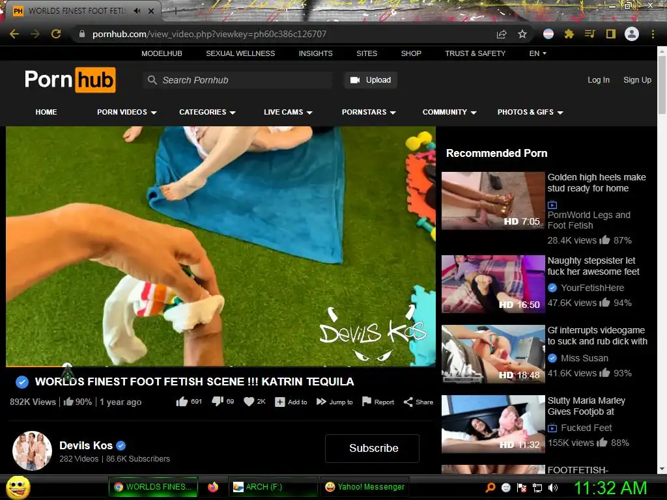Image resolution: width=667 pixels, height=500 pixels.
Task: Expand the EN language dropdown
Action: coord(537,53)
